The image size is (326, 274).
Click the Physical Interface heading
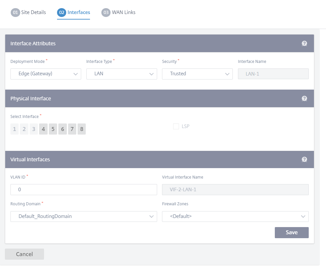click(31, 98)
